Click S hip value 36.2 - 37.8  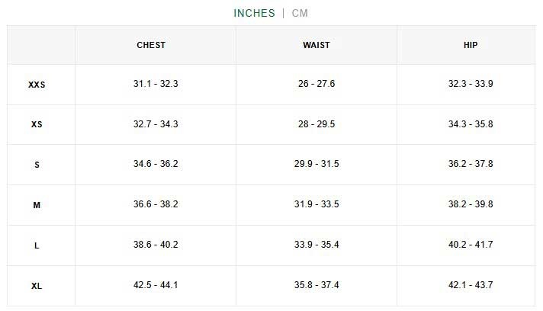tap(471, 164)
